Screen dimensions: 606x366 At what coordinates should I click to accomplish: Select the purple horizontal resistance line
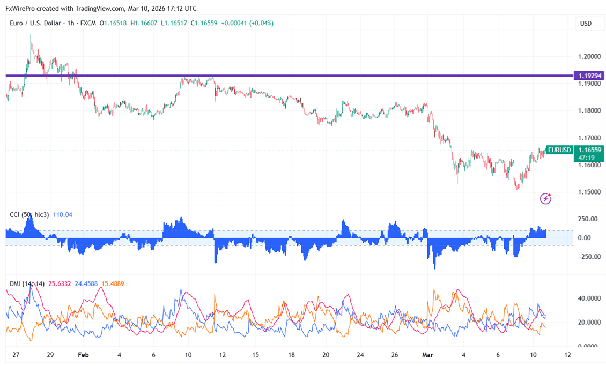[289, 76]
